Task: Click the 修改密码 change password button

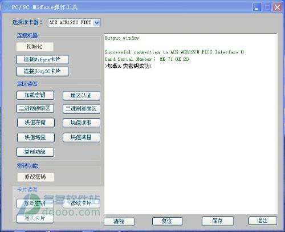Action: click(36, 177)
